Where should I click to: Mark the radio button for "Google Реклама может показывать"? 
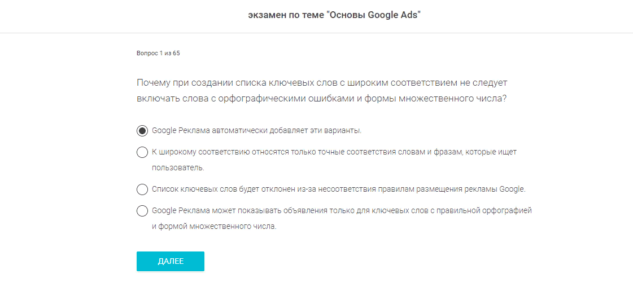(142, 211)
